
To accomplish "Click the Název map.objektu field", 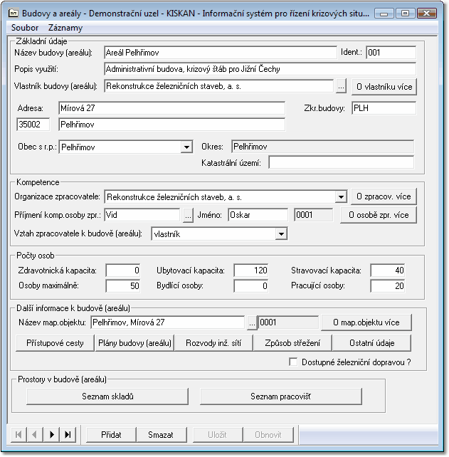I will click(x=167, y=322).
